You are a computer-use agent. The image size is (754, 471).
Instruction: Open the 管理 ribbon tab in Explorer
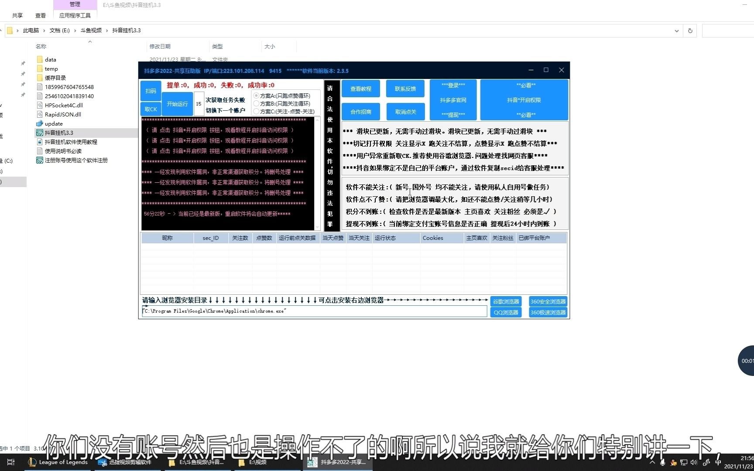pyautogui.click(x=75, y=4)
